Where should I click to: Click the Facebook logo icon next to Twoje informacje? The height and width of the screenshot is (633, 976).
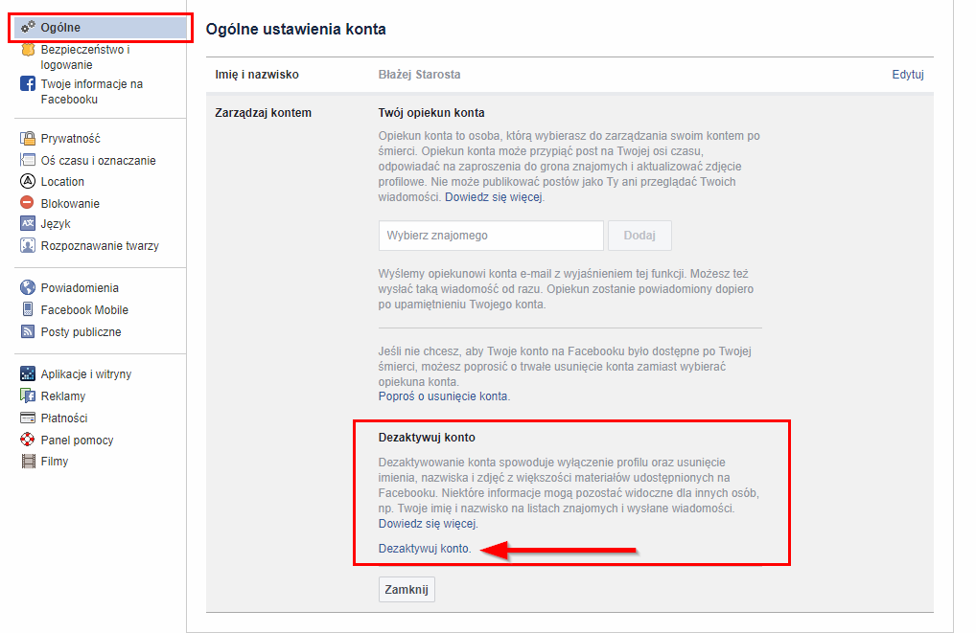click(x=28, y=83)
